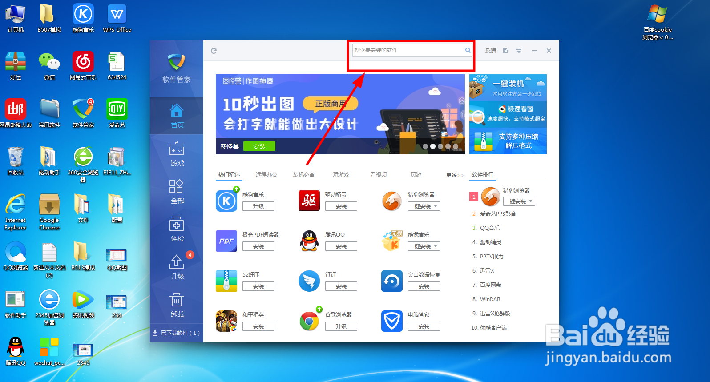Click green 安装 button on 图怪兽 banner
This screenshot has height=382, width=710.
(259, 146)
